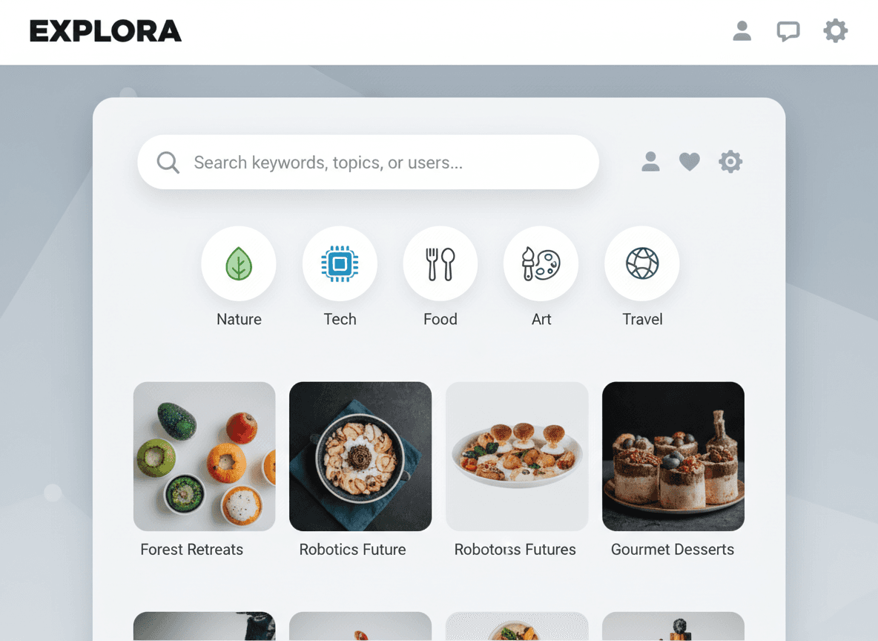Click the Gourmet Desserts caption text
Image resolution: width=878 pixels, height=641 pixels.
pos(672,550)
